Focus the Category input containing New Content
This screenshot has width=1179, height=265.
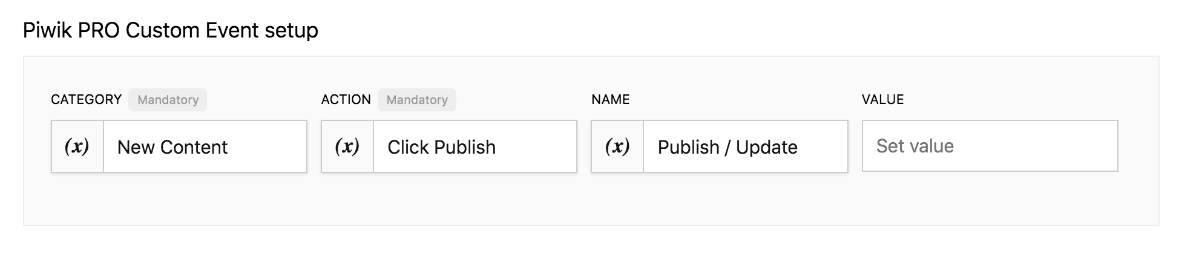pos(205,146)
